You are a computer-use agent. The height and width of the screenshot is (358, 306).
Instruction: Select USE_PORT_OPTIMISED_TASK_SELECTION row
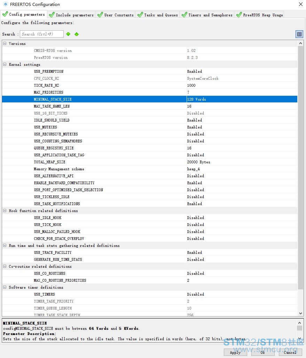[149, 190]
